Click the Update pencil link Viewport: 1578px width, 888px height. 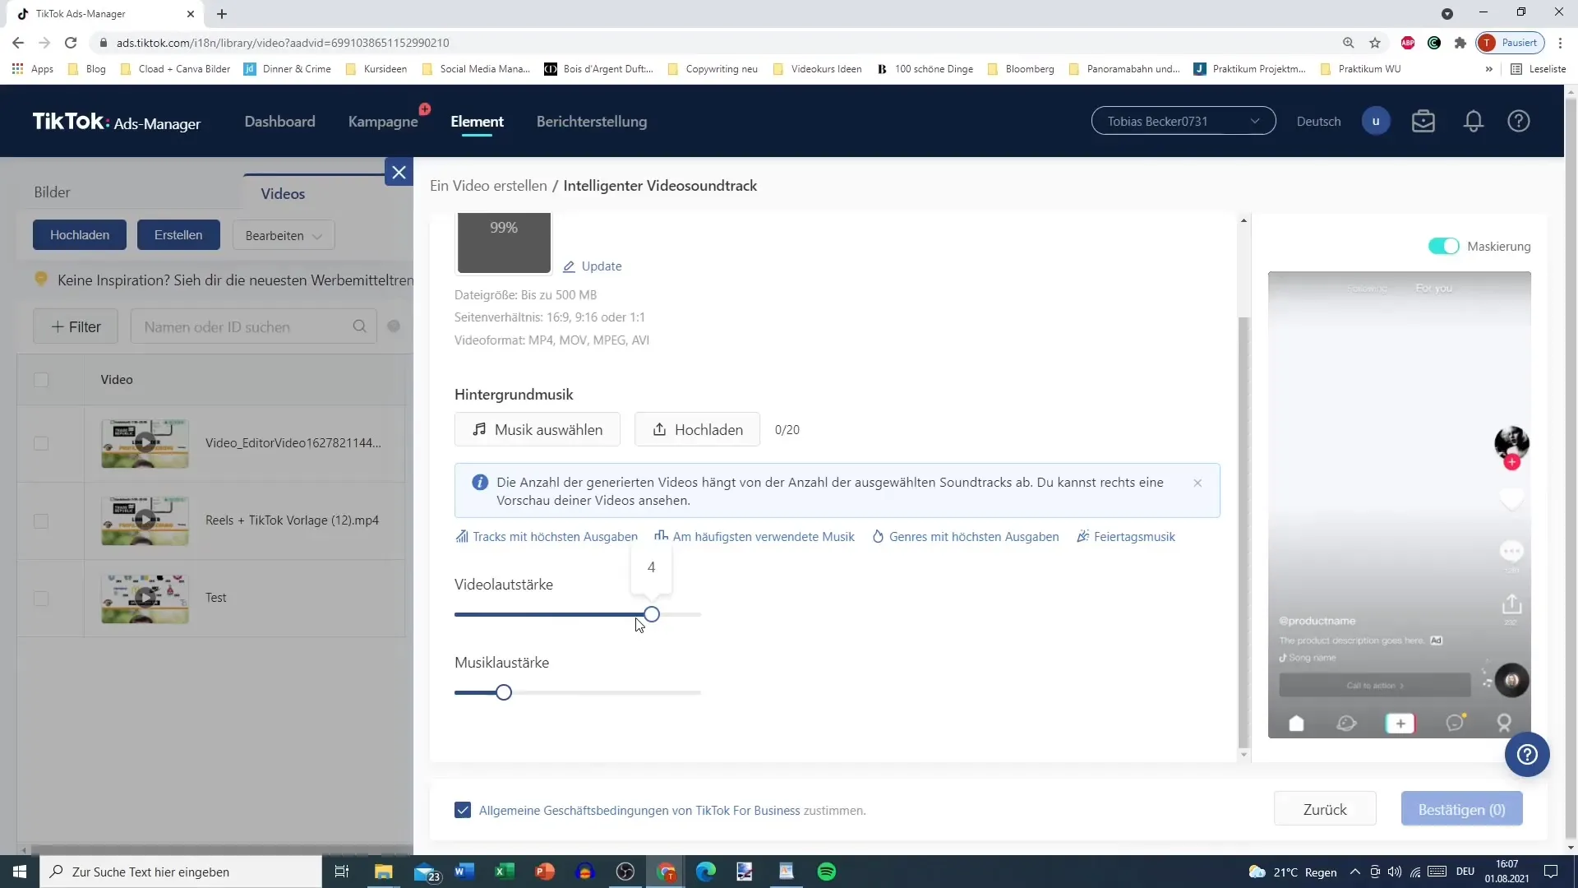[593, 266]
